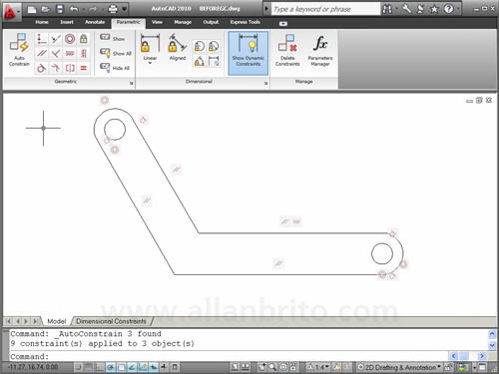
Task: Apply a Concentric geometric constraint
Action: click(70, 39)
